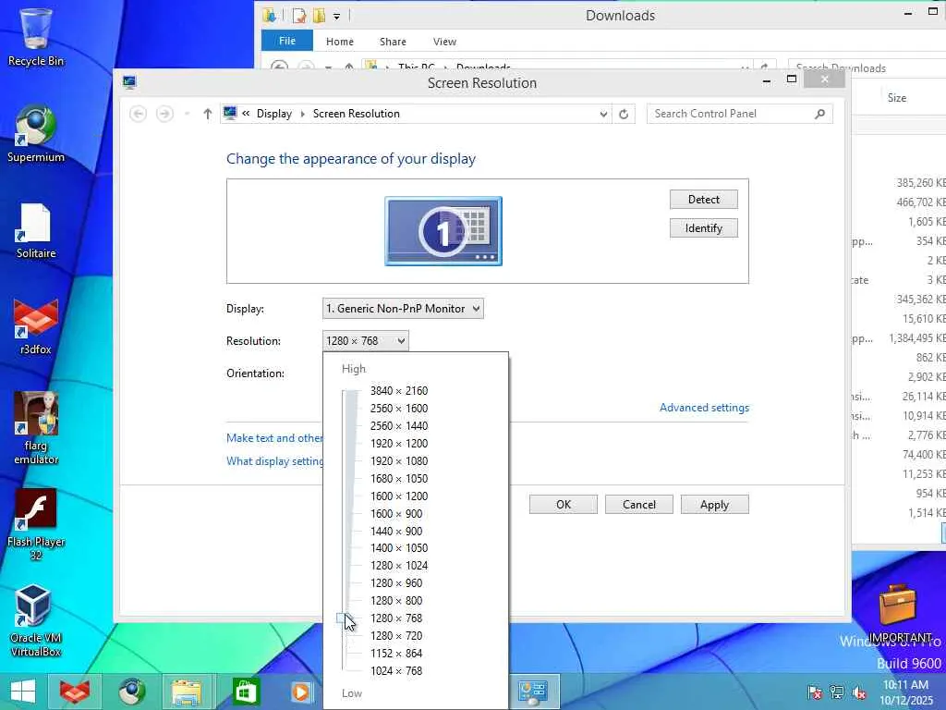Go up one level in Control Panel
This screenshot has width=946, height=710.
(x=208, y=114)
